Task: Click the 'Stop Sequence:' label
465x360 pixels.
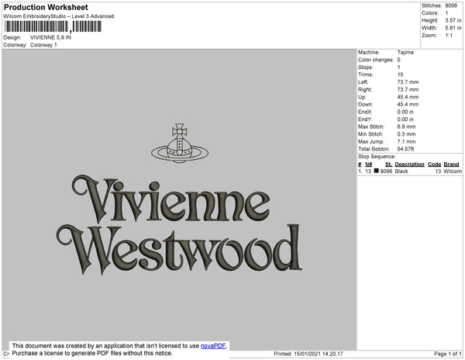Action: [x=377, y=157]
